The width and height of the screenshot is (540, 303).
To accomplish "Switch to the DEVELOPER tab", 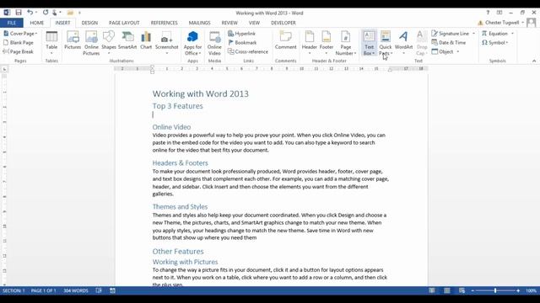I will pos(283,23).
